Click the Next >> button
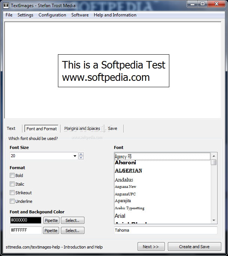Image resolution: width=228 pixels, height=256 pixels. point(151,247)
